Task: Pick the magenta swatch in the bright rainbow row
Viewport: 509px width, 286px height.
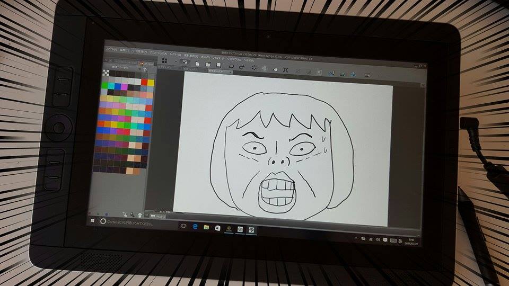Action: (124, 87)
